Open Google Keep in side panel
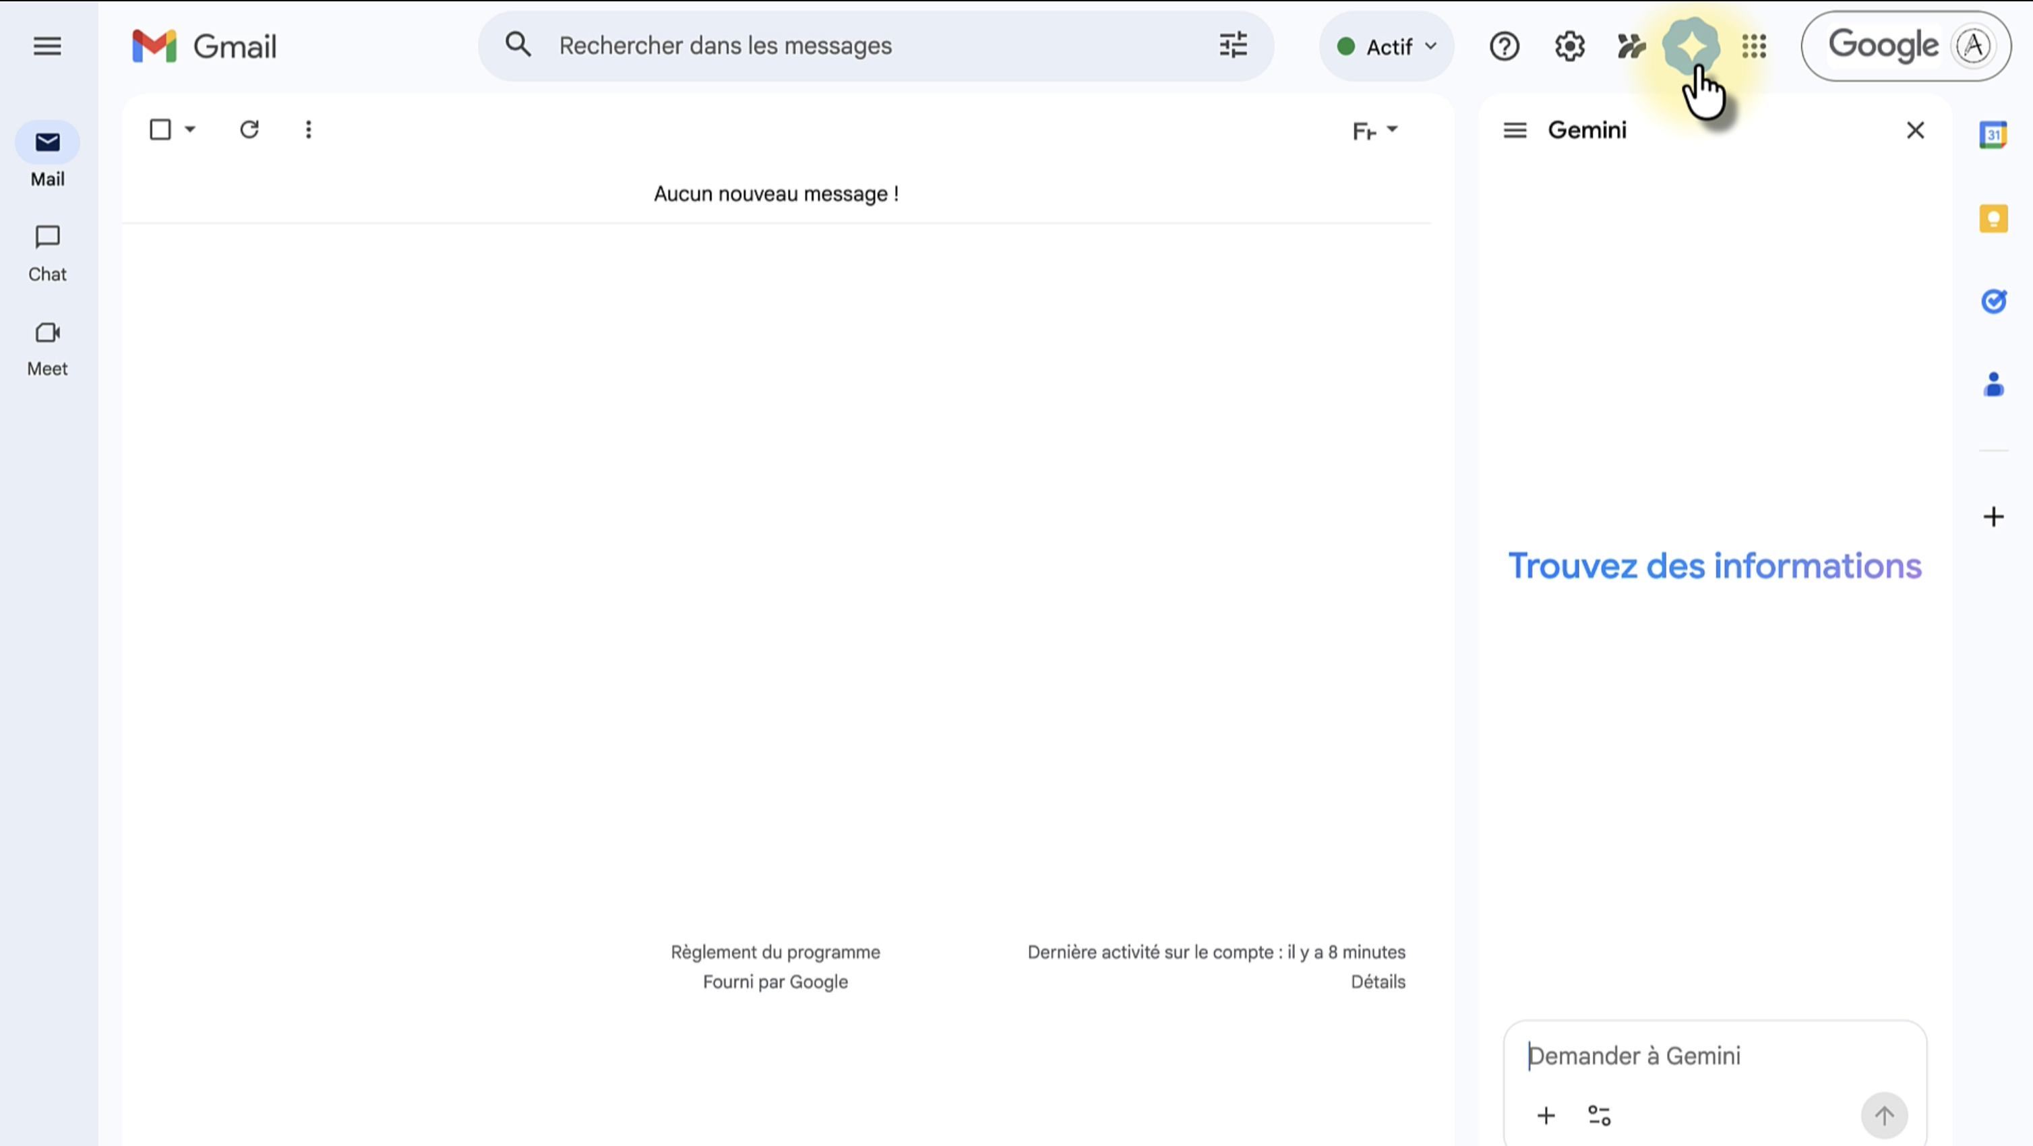Image resolution: width=2033 pixels, height=1146 pixels. pos(1993,218)
